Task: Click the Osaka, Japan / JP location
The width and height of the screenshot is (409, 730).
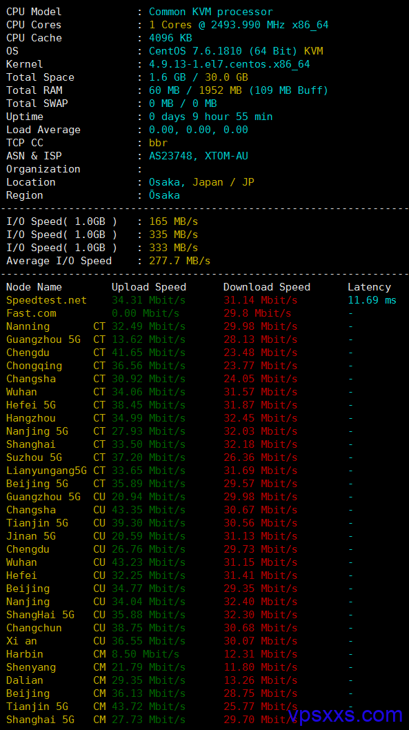Action: [x=201, y=182]
